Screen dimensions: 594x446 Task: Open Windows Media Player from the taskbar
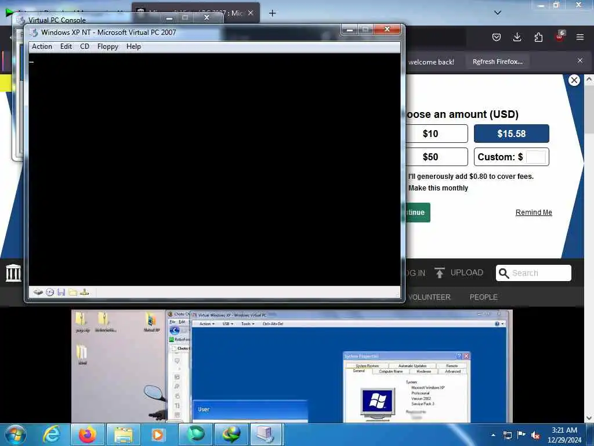click(x=158, y=434)
